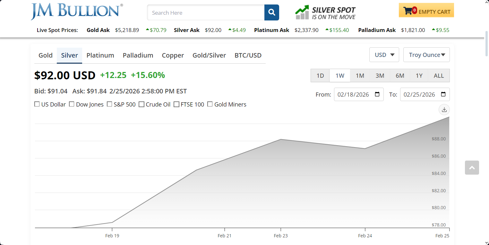The height and width of the screenshot is (245, 489).
Task: Click the Platinum Ask price $2,337.90
Action: pos(306,30)
